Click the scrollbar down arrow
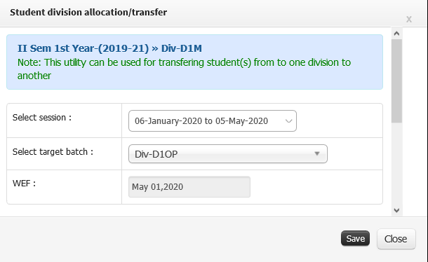 pos(396,210)
